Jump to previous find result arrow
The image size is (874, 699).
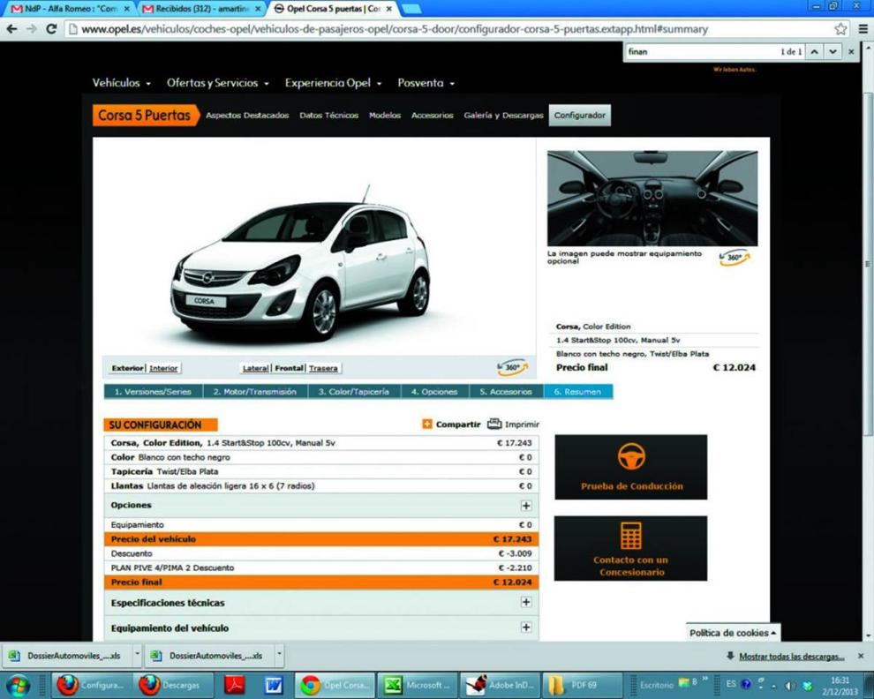[814, 52]
